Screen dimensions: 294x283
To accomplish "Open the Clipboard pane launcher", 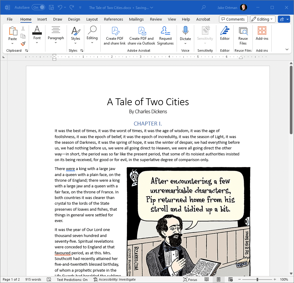I will click(x=27, y=51).
